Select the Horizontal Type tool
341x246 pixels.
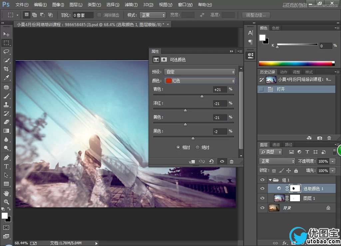coord(6,166)
